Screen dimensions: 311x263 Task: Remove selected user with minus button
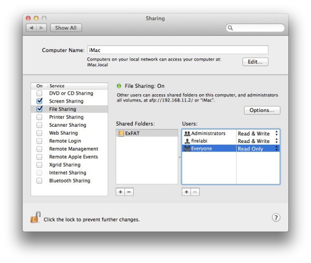195,192
